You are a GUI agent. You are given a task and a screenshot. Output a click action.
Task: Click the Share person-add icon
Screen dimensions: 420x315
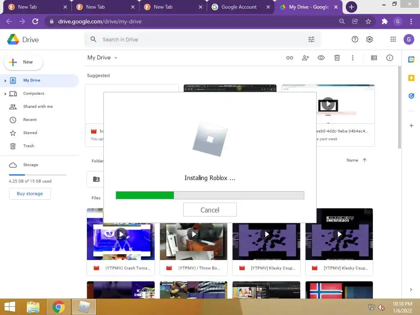pyautogui.click(x=305, y=58)
